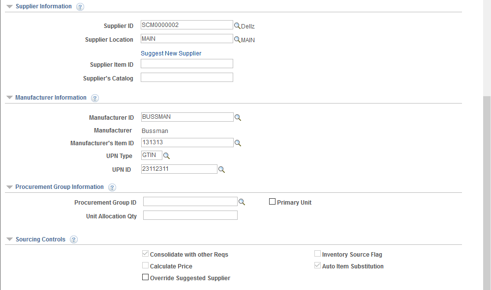Image resolution: width=491 pixels, height=290 pixels.
Task: Open the Procurement Group ID lookup magnifier
Action: click(242, 201)
